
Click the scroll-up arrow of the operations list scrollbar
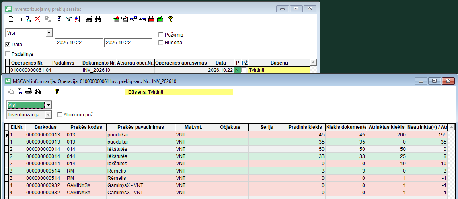click(x=313, y=63)
